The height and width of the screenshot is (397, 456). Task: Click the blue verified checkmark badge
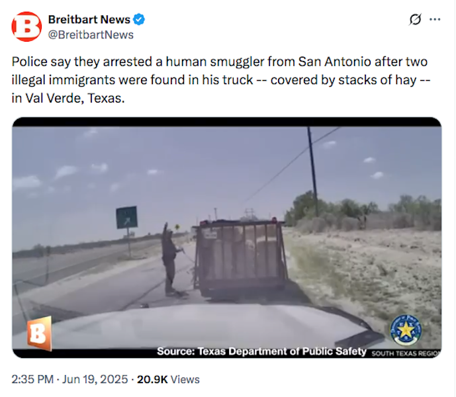click(x=139, y=19)
